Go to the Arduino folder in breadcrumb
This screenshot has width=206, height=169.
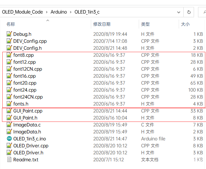click(x=59, y=12)
